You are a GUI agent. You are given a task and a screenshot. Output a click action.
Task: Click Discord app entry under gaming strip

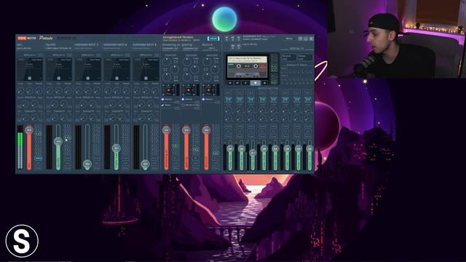click(188, 100)
